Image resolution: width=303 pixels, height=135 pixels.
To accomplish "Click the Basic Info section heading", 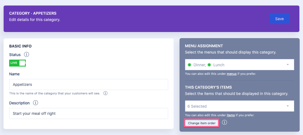I will tap(20, 46).
